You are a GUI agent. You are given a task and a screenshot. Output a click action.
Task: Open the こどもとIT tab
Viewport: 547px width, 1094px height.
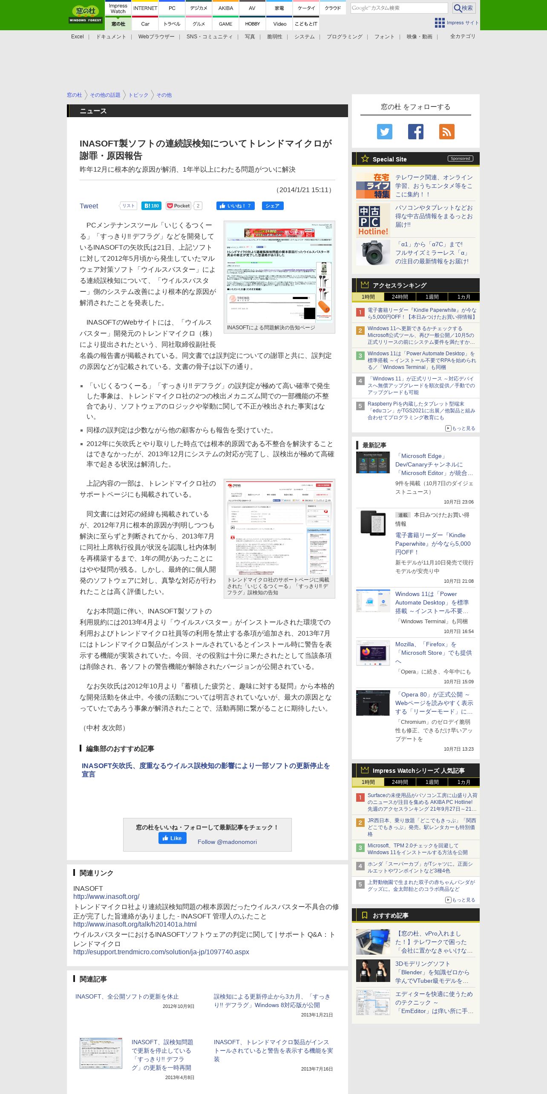coord(306,24)
